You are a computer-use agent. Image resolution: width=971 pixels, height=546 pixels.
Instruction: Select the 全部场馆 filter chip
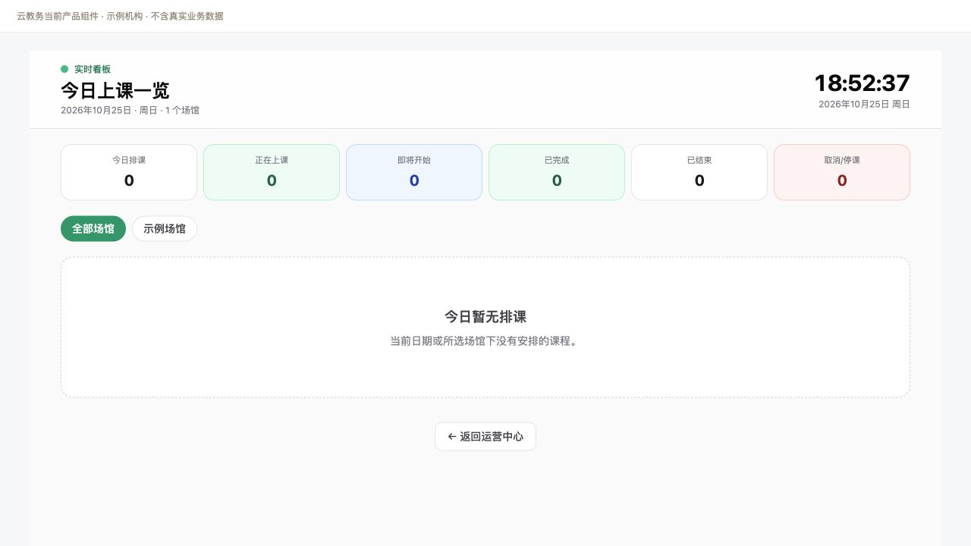(x=93, y=229)
